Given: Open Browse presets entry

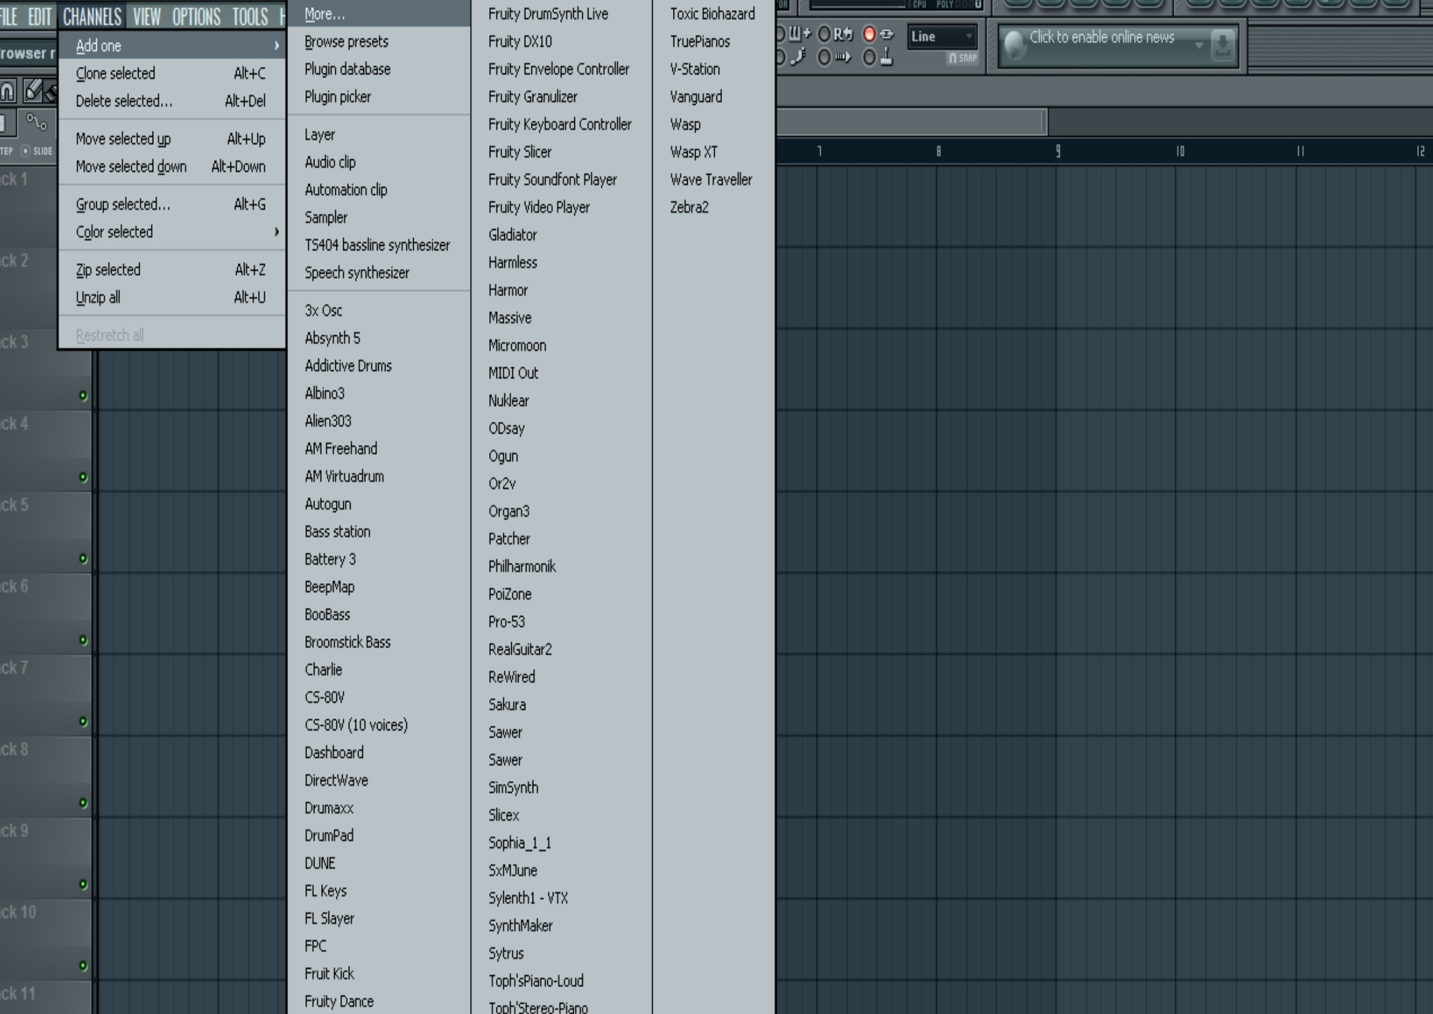Looking at the screenshot, I should (x=379, y=41).
